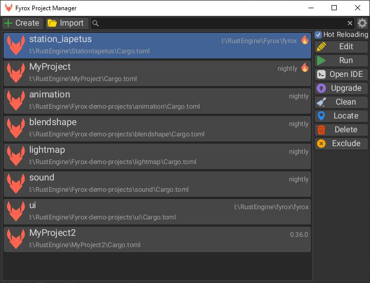Exclude the project from the list
The height and width of the screenshot is (283, 370).
341,143
